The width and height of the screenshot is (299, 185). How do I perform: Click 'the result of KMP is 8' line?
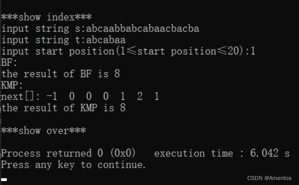click(x=63, y=108)
